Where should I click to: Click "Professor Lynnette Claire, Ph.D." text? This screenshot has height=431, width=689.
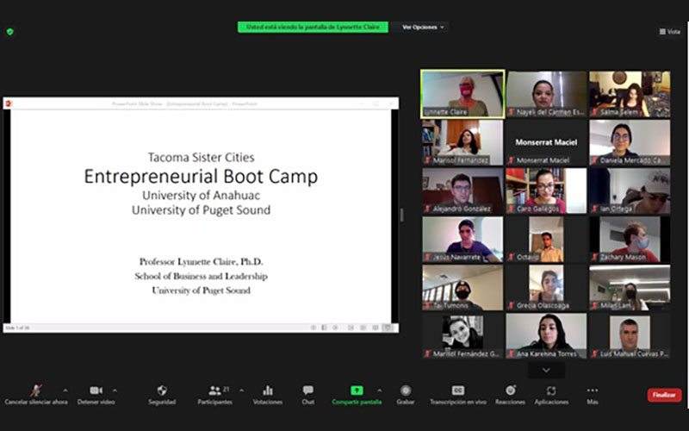[201, 262]
